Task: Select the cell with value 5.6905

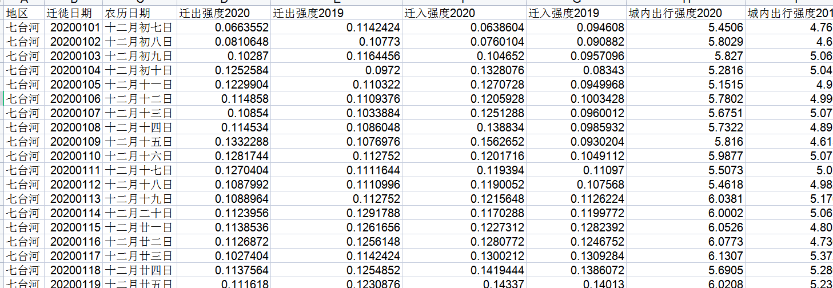Action: pos(686,270)
